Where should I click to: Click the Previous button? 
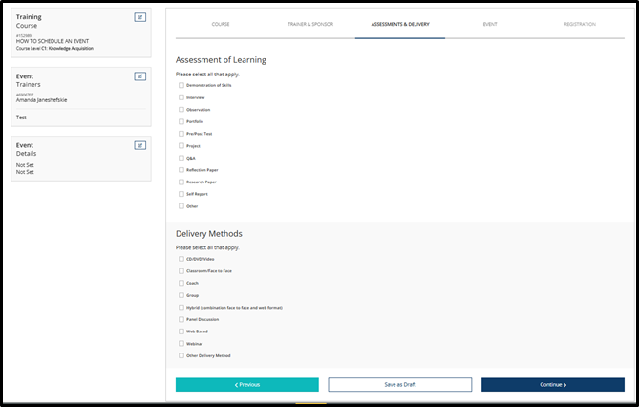pyautogui.click(x=247, y=385)
